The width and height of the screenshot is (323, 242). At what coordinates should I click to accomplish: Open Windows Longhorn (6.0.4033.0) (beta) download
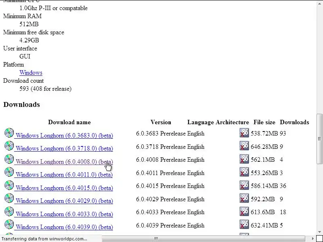64,214
